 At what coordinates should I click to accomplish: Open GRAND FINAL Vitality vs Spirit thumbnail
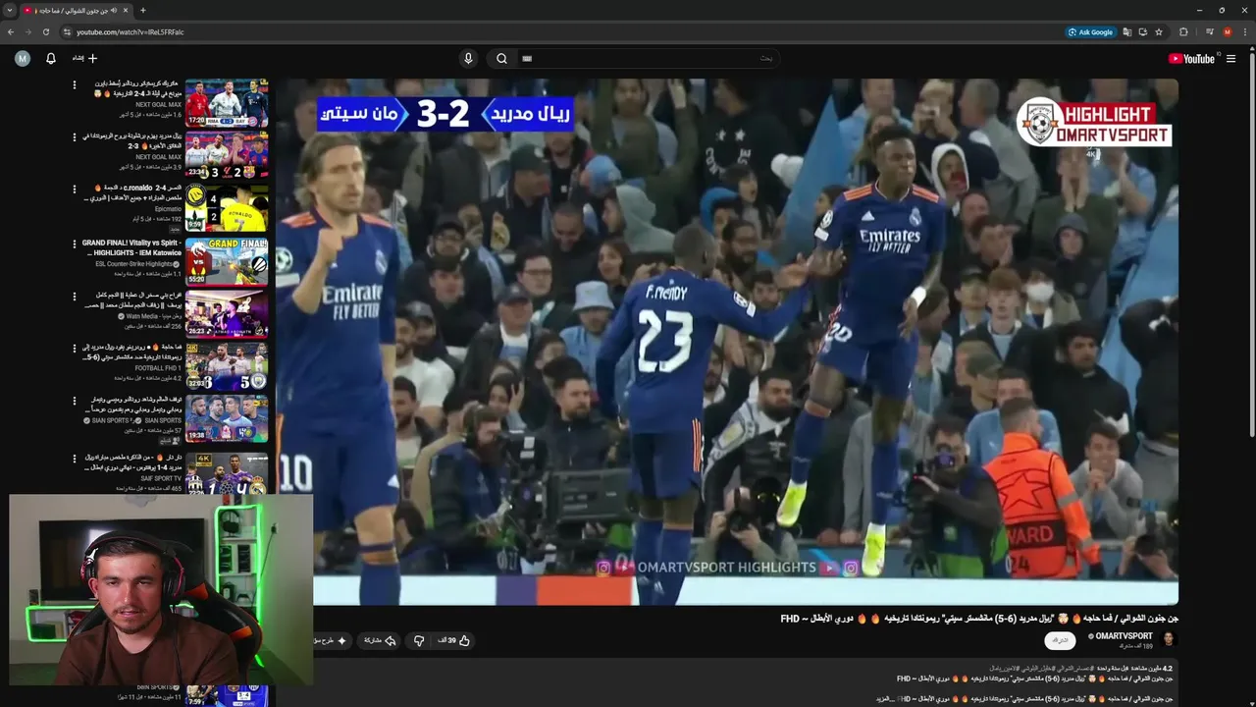tap(227, 261)
